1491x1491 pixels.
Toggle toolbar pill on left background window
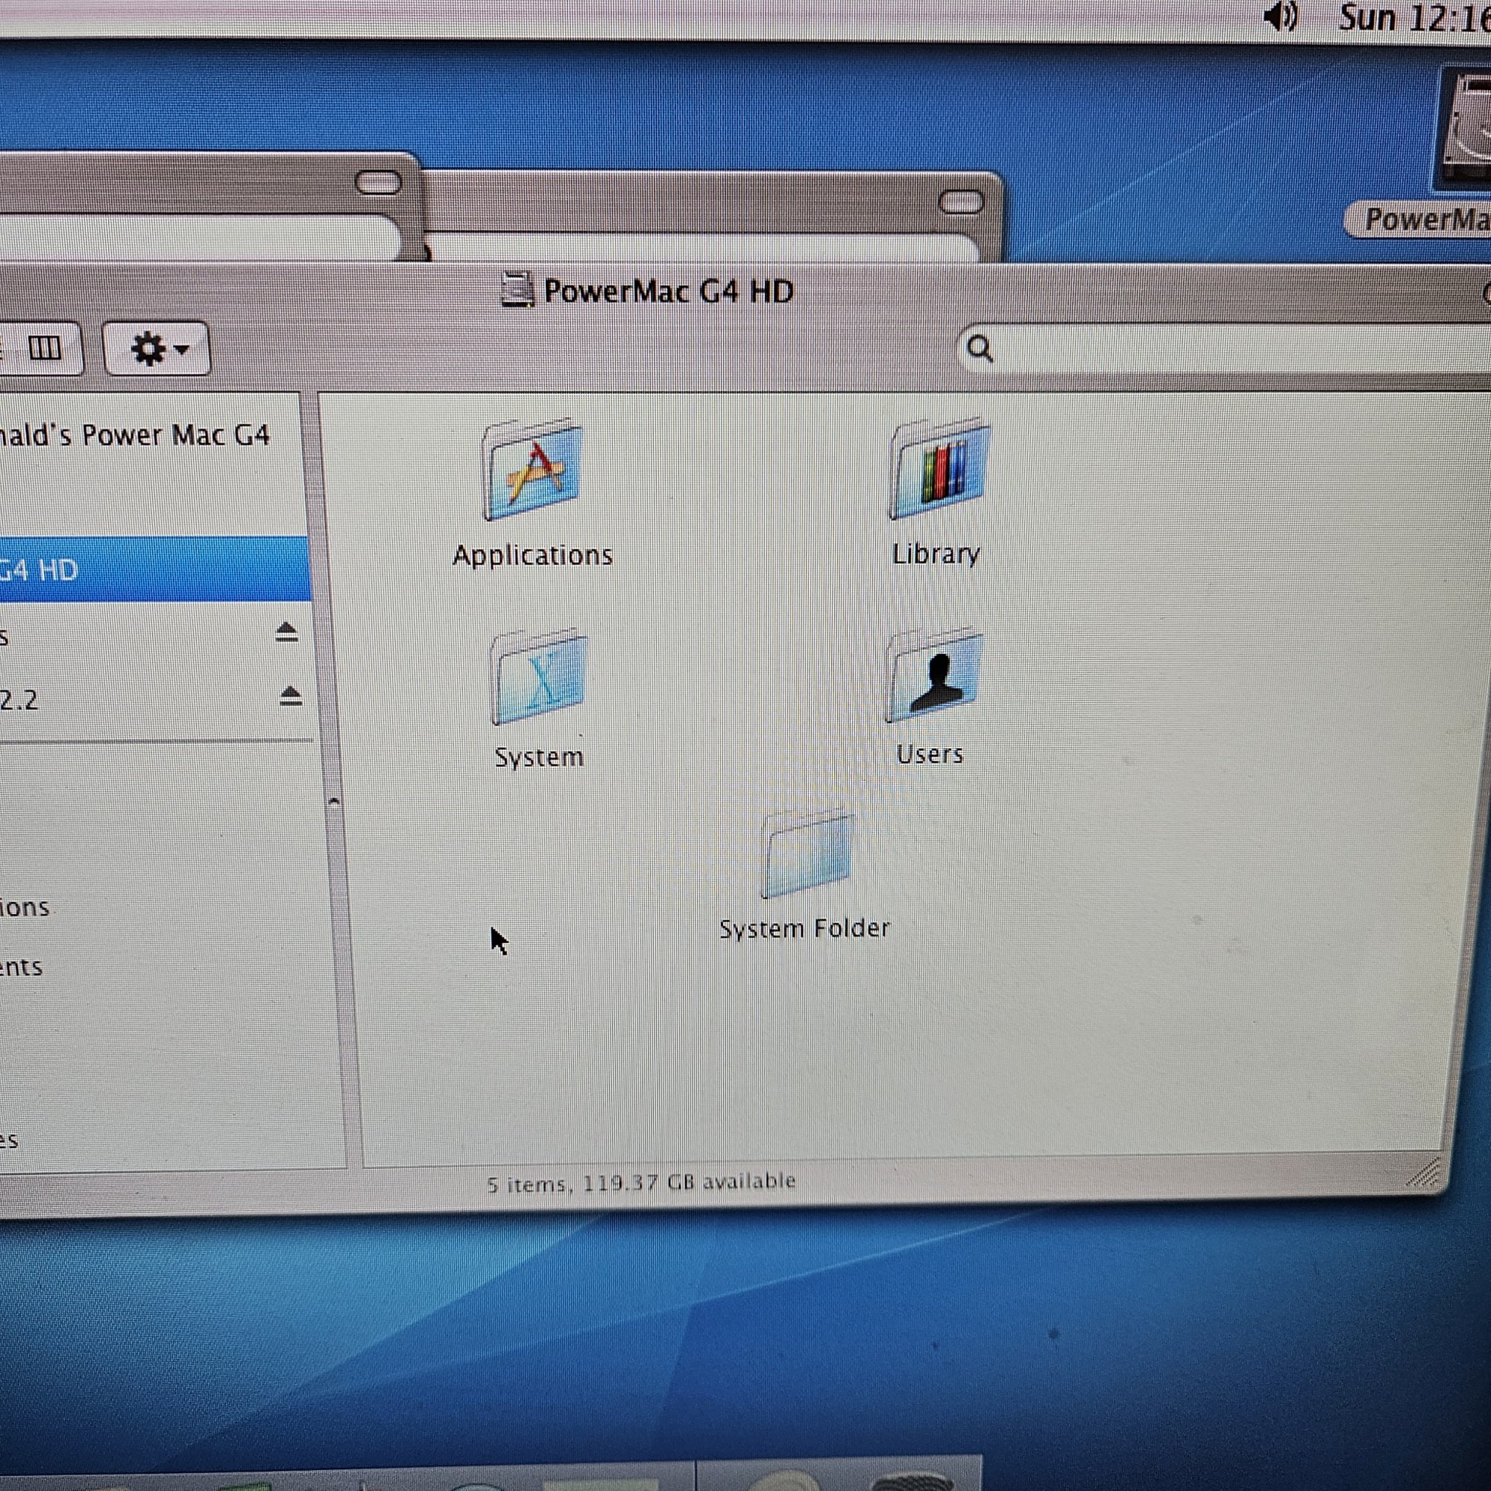[377, 183]
